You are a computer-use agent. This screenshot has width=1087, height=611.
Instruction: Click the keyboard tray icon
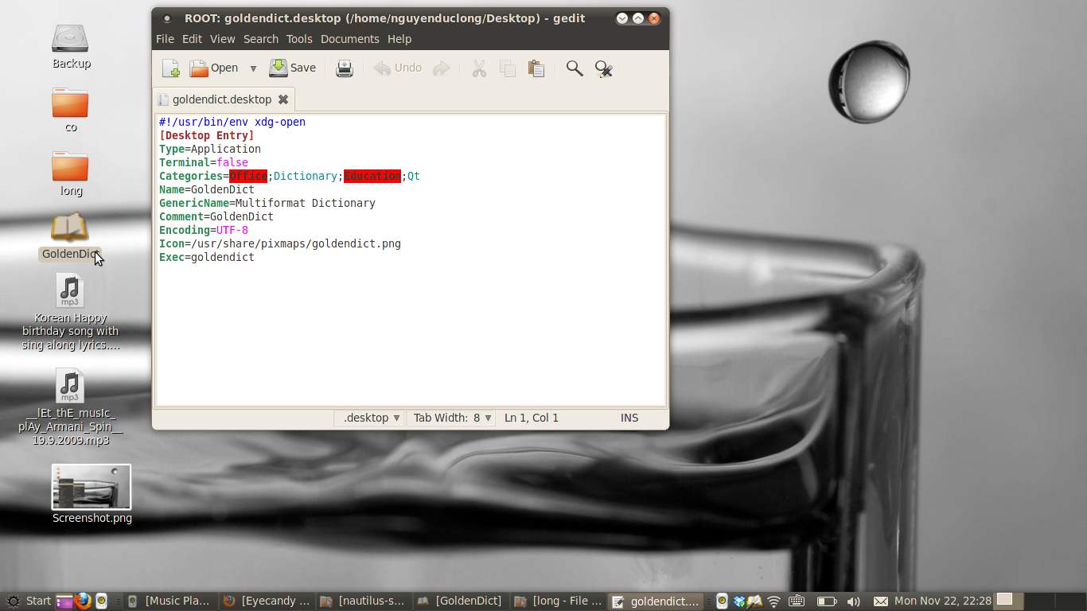pos(797,601)
